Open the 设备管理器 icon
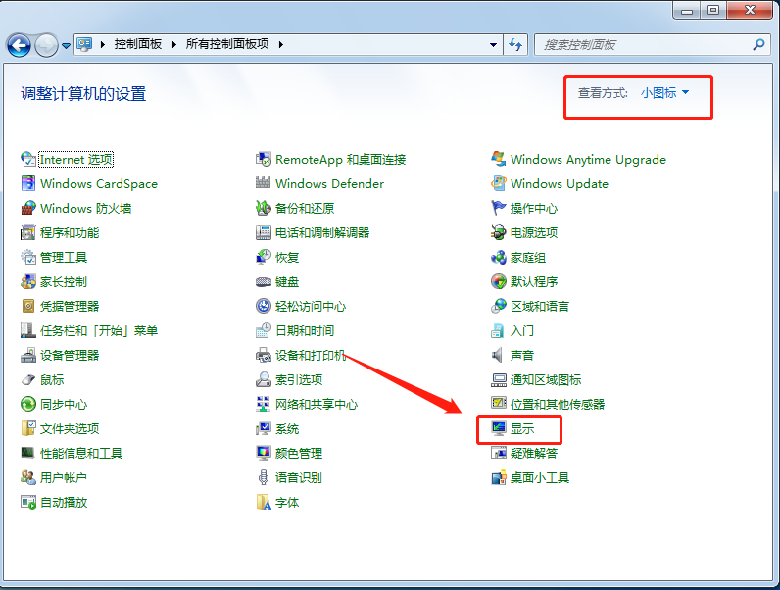Viewport: 780px width, 590px height. coord(28,356)
